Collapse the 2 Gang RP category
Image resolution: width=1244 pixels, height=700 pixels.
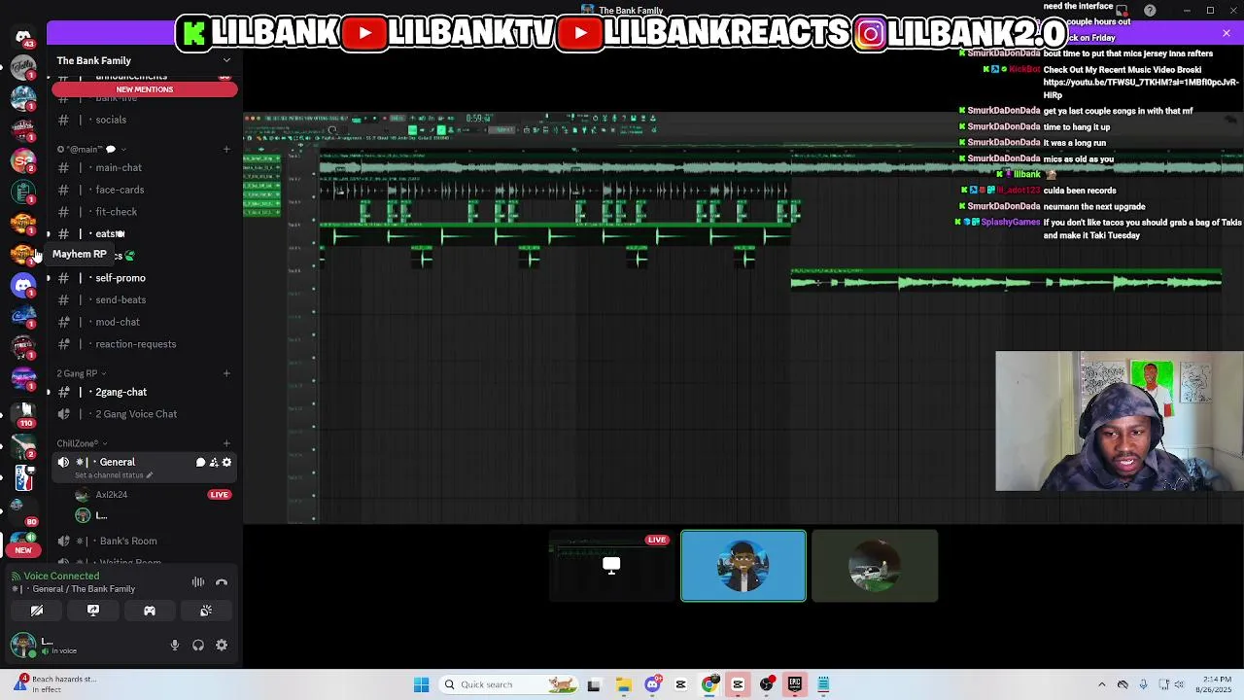pos(82,373)
